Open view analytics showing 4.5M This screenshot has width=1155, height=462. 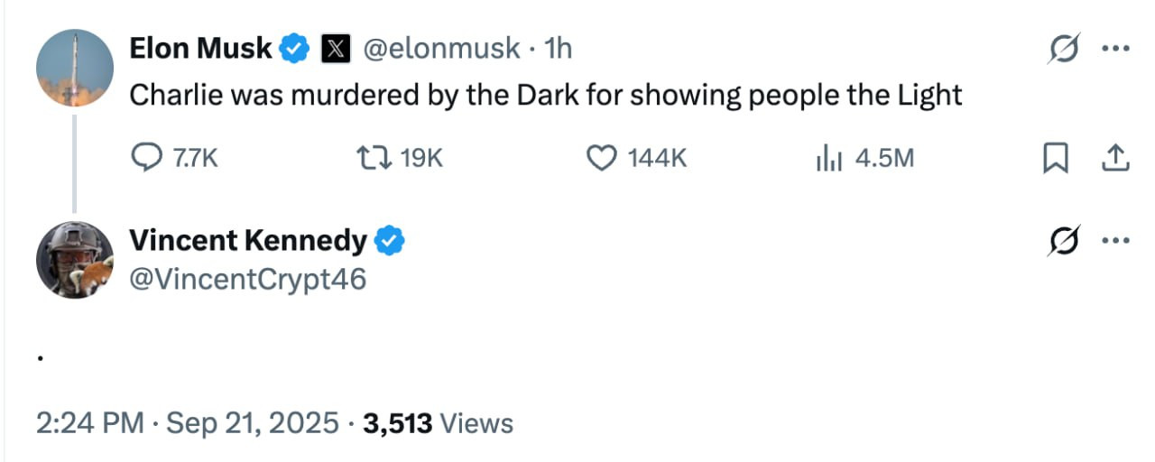827,159
